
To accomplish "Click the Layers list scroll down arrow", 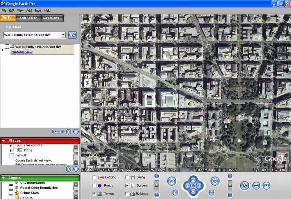I will click(76, 196).
